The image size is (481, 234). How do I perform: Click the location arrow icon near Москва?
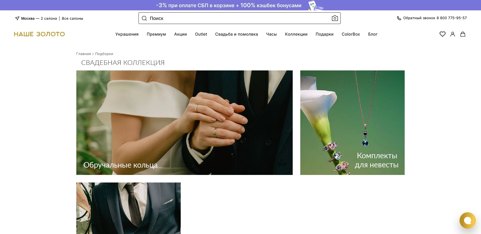[x=17, y=18]
